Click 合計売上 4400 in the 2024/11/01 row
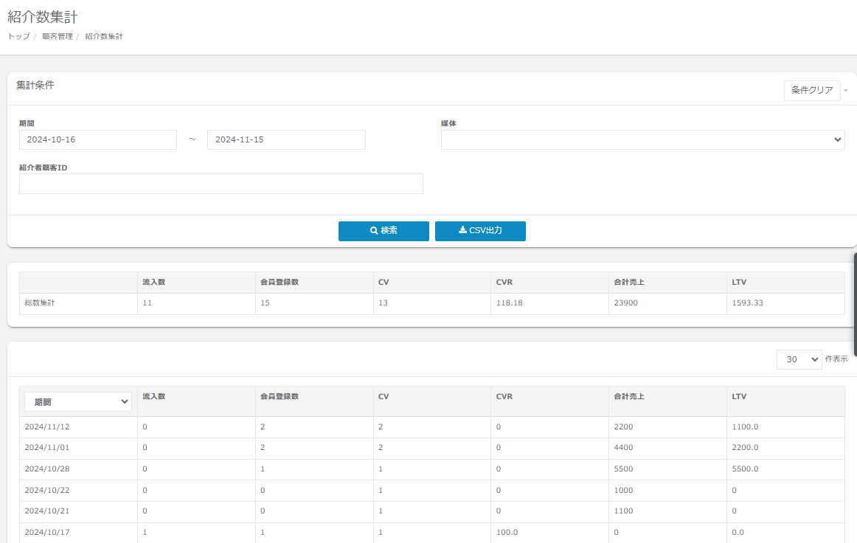Image resolution: width=857 pixels, height=543 pixels. click(623, 448)
